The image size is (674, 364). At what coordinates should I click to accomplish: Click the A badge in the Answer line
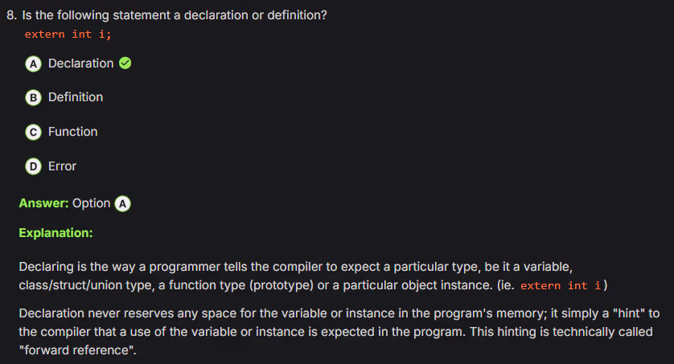pyautogui.click(x=123, y=204)
